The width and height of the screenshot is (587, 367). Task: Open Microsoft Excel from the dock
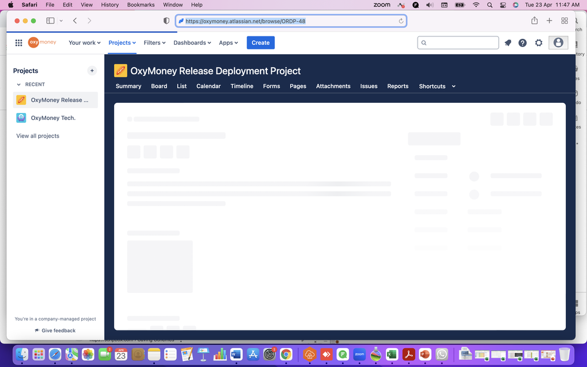[x=392, y=354]
